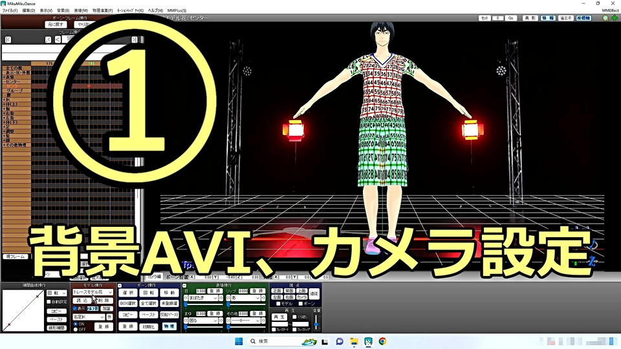Click the next eyebrow morph >> arrow
Viewport: 621px width, 349px height.
click(221, 321)
